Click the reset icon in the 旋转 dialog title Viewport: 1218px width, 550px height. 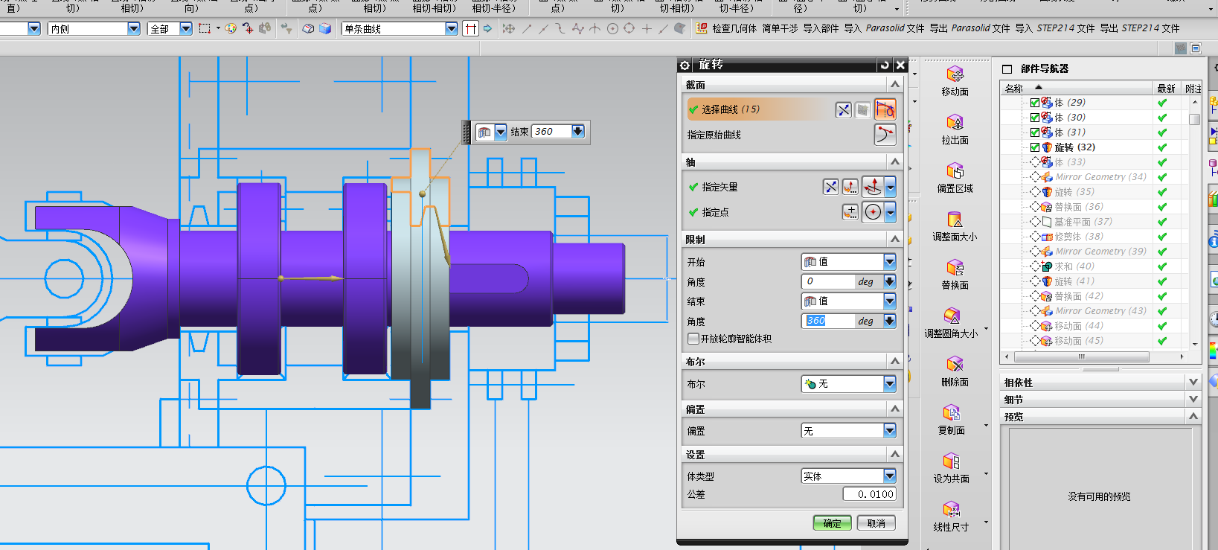(x=884, y=65)
